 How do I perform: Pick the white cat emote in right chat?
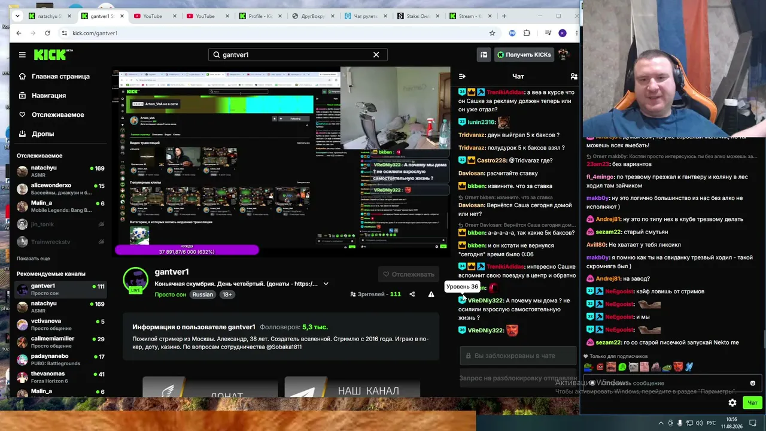pos(633,367)
